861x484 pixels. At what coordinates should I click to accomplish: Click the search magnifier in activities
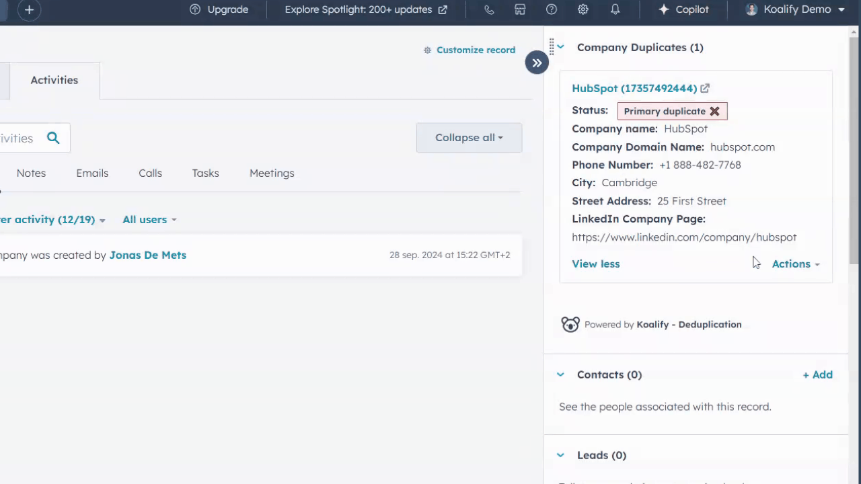(53, 138)
